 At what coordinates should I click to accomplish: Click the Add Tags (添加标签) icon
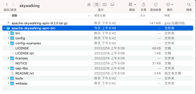[x=156, y=5]
